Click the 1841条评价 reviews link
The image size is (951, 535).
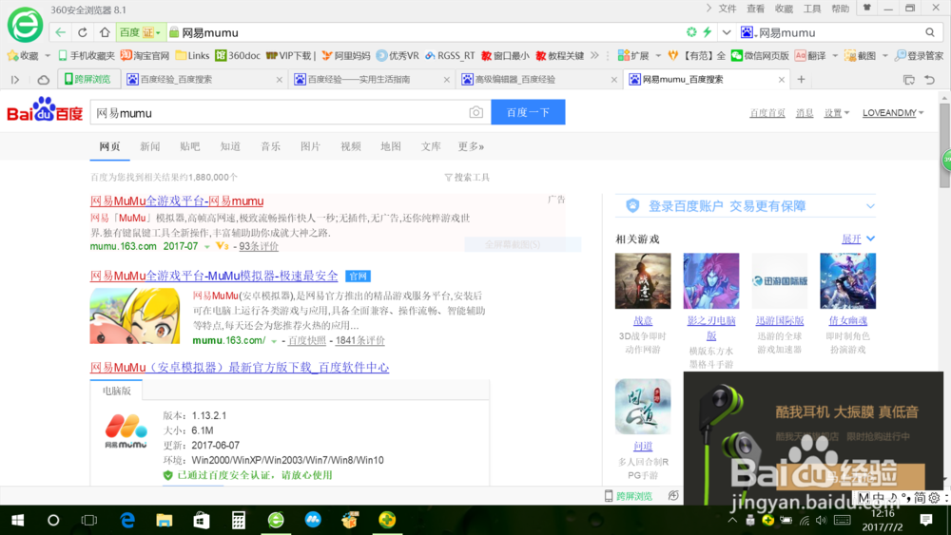359,340
